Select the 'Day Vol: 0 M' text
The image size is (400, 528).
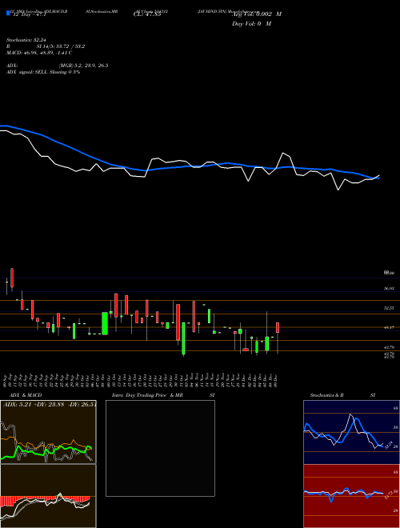(x=251, y=24)
